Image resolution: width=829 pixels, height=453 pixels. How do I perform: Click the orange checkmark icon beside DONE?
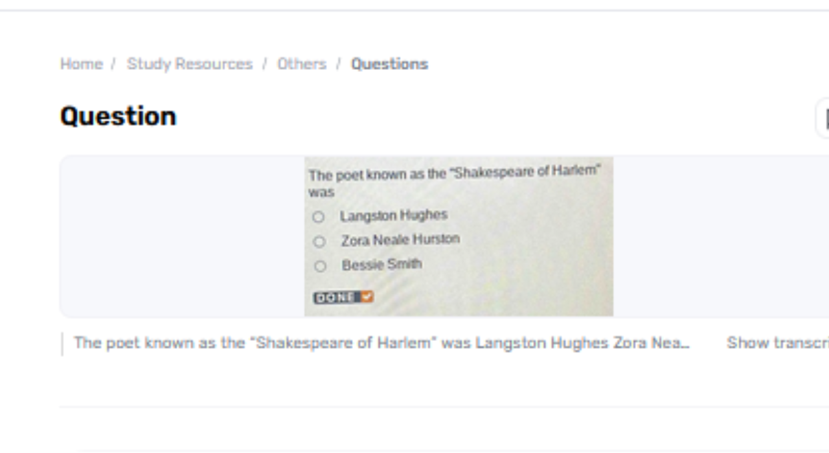click(367, 298)
